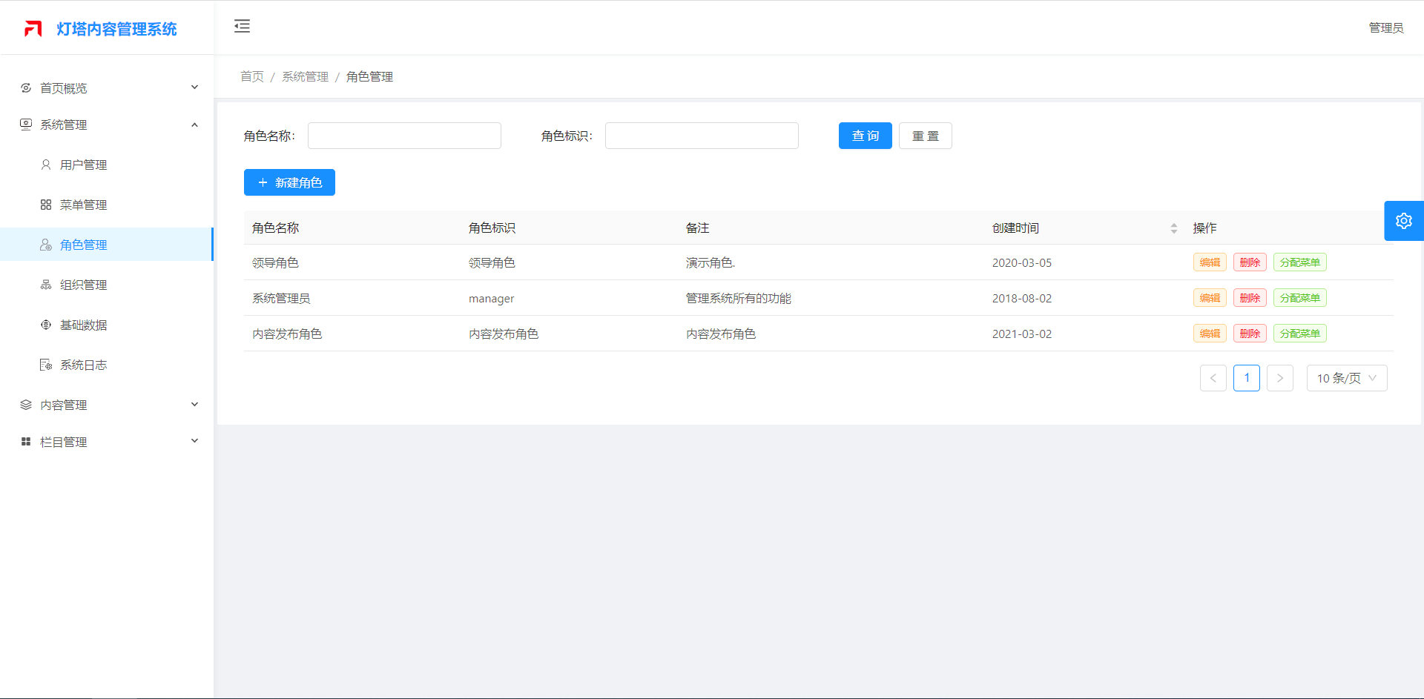
Task: Open the settings gear panel
Action: 1403,221
